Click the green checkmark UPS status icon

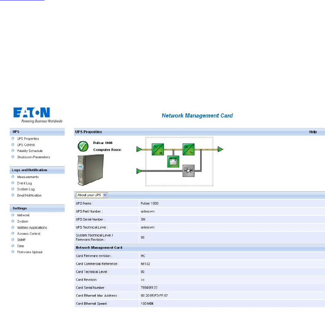(x=83, y=146)
